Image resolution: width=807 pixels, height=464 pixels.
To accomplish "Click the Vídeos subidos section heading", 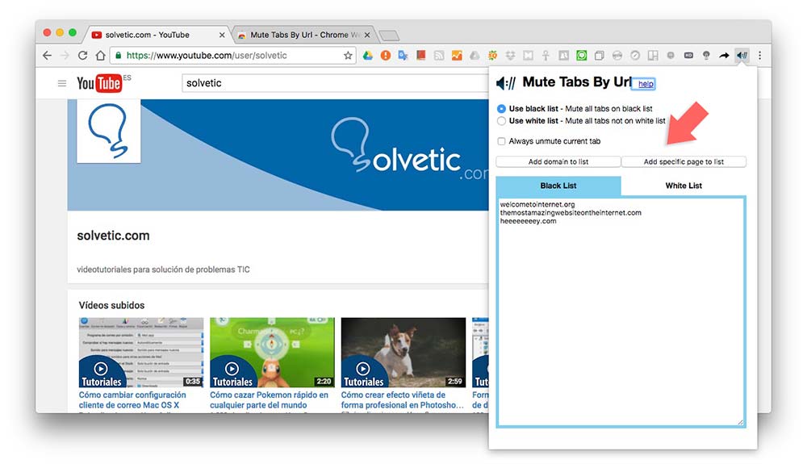I will (x=111, y=305).
